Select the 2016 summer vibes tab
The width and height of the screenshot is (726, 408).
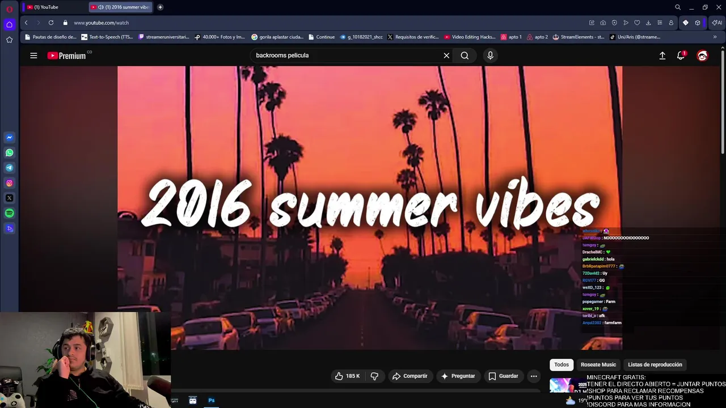[120, 7]
